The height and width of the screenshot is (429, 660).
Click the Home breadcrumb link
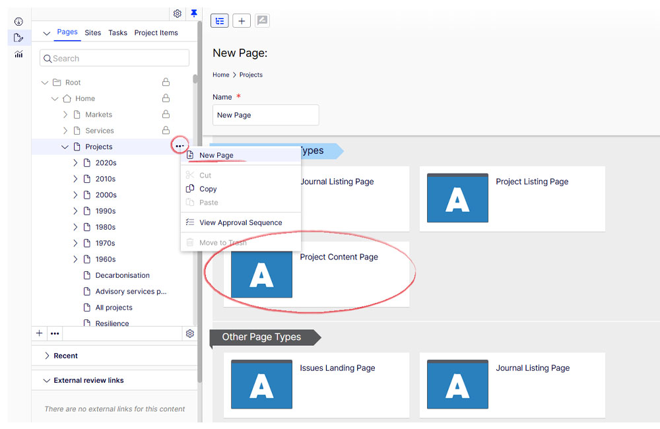(x=220, y=75)
